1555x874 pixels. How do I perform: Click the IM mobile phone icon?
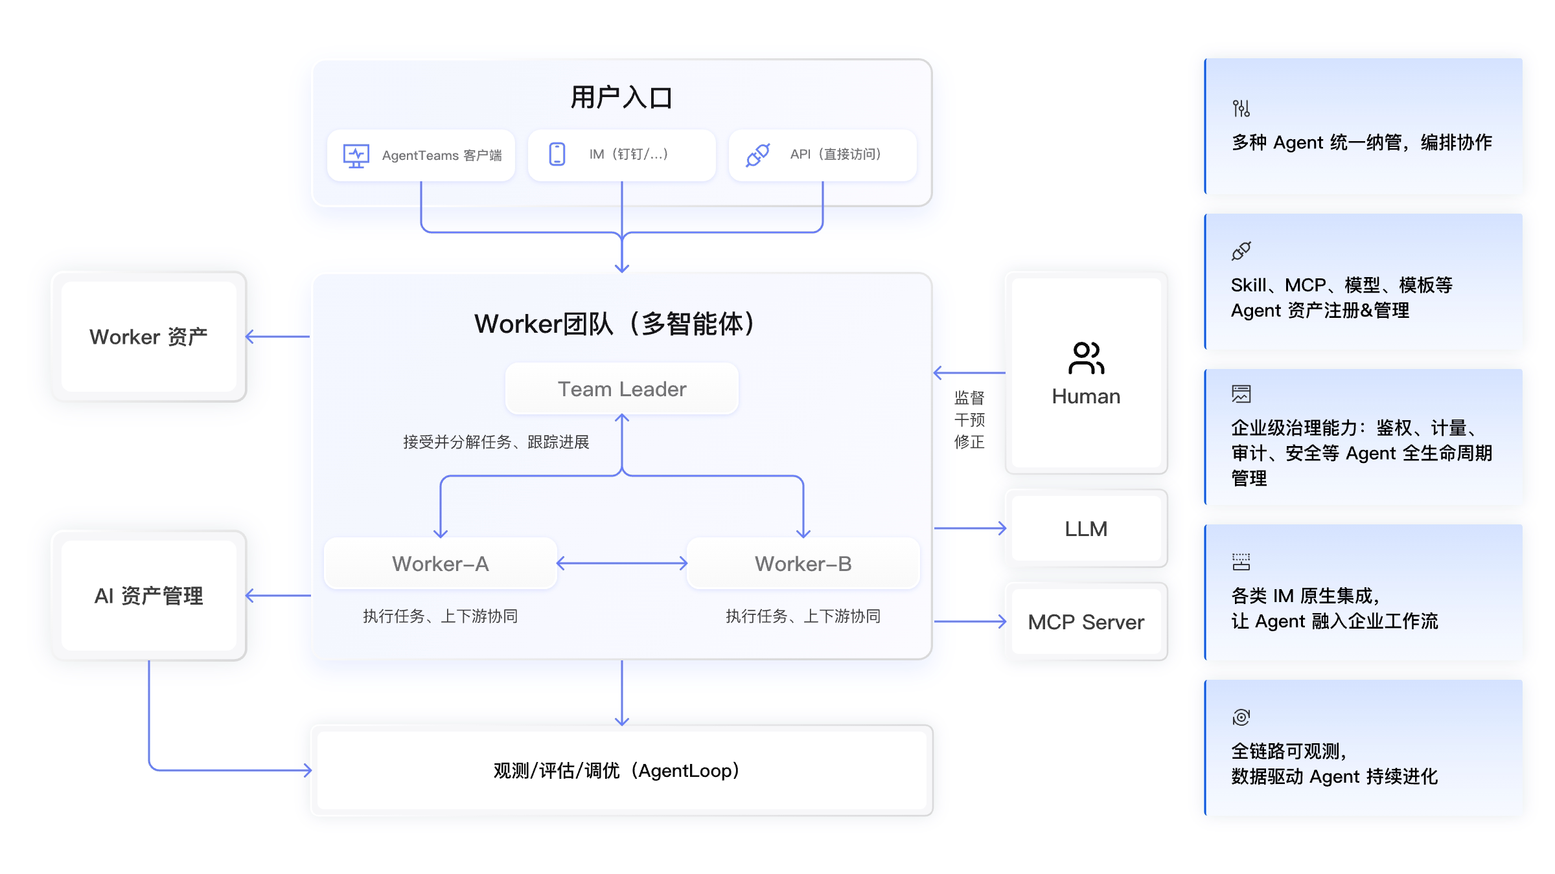click(x=557, y=154)
